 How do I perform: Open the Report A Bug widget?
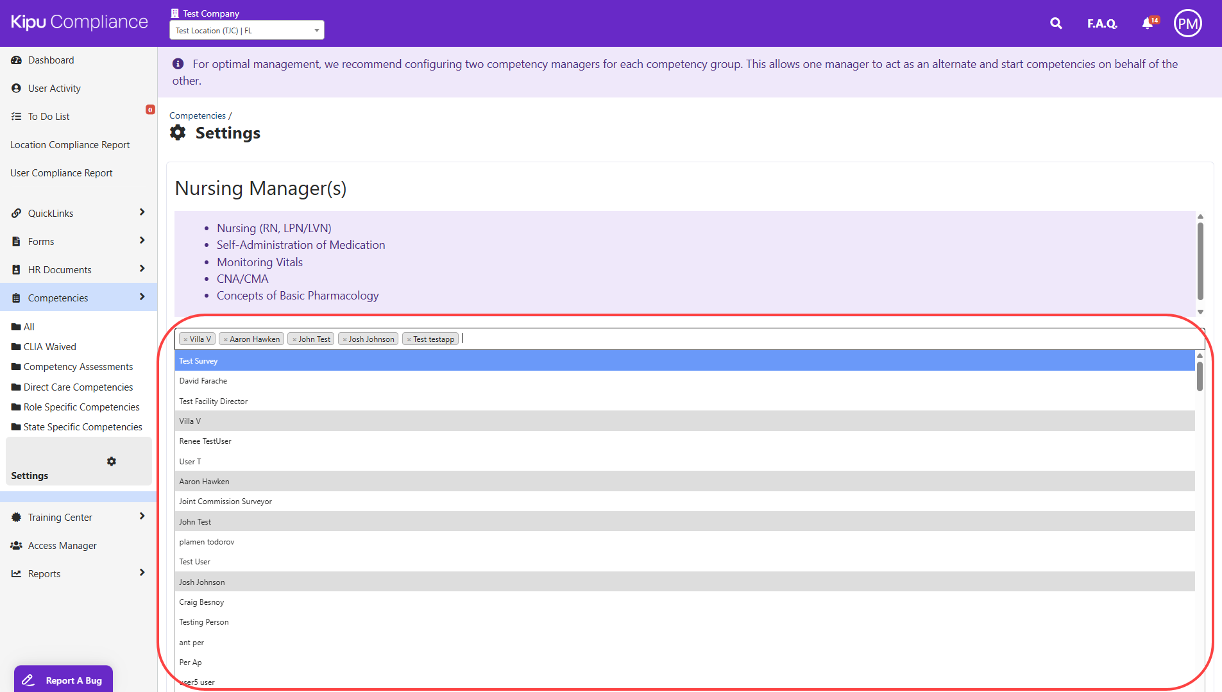point(64,680)
